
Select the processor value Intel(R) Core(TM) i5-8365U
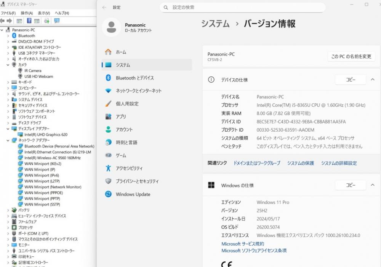pos(311,105)
